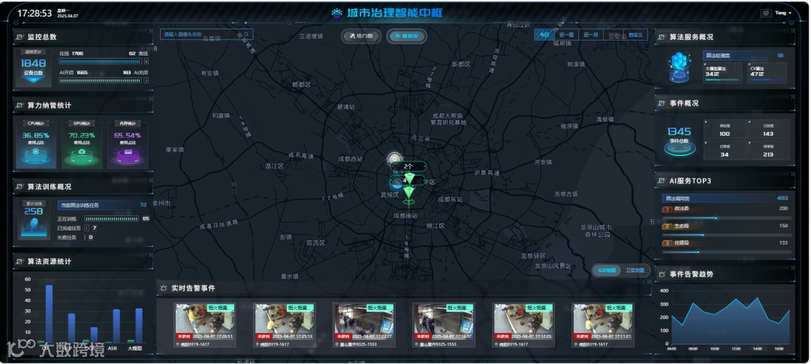Click the 算法检测类 81 row

pos(746,56)
